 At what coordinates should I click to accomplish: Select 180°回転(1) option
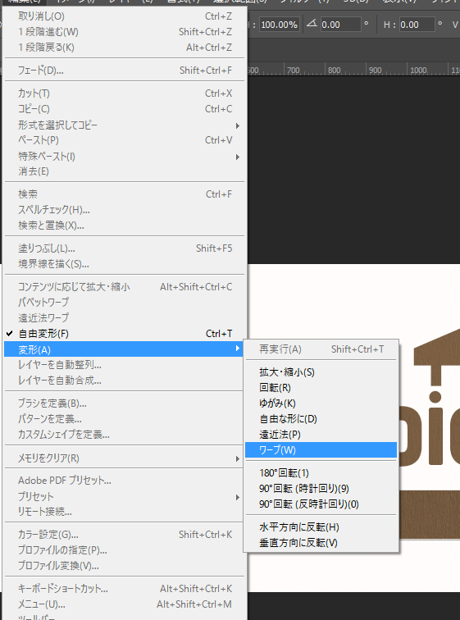point(321,473)
